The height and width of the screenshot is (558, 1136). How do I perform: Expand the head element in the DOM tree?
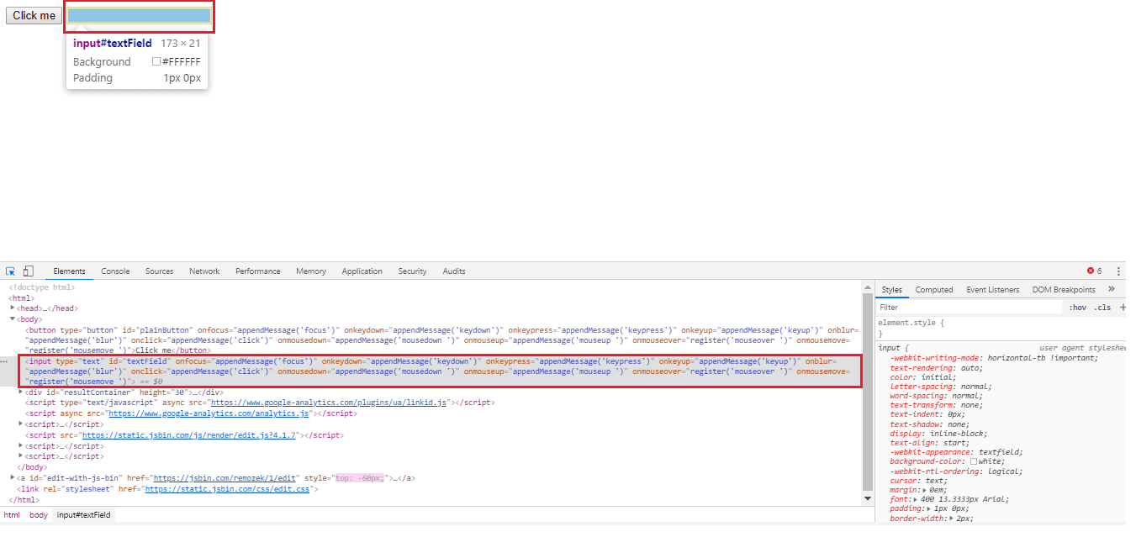[x=13, y=308]
